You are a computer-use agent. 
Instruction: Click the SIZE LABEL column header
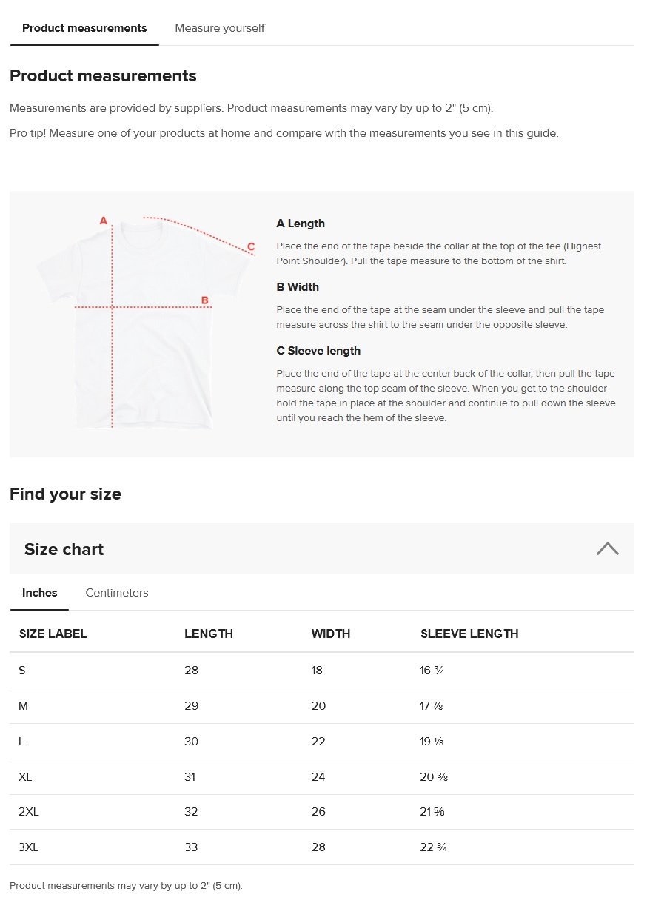pyautogui.click(x=53, y=634)
